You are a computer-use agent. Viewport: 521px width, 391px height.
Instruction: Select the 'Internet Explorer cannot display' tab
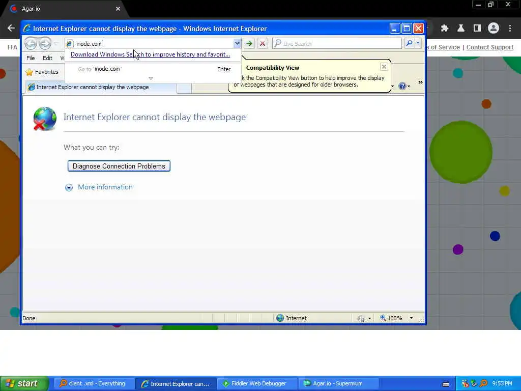(x=100, y=87)
